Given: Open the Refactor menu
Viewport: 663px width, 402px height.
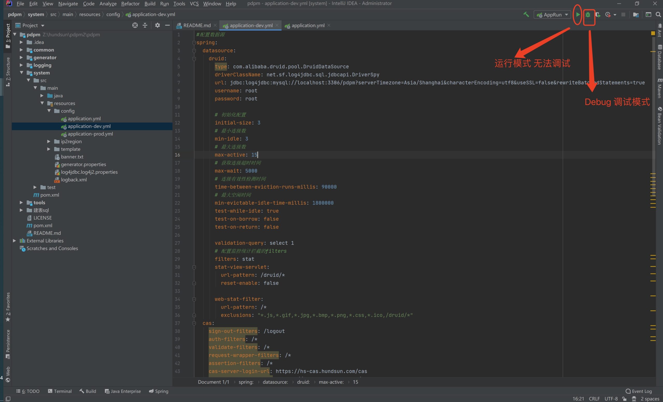Looking at the screenshot, I should point(130,4).
